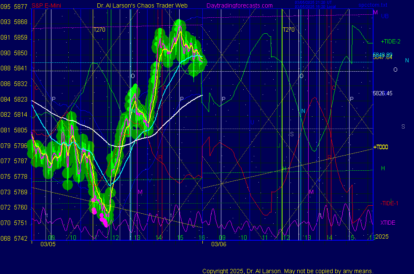This screenshot has height=274, width=414.
Task: Click the grey "S" label outside the right axis
Action: [x=403, y=126]
